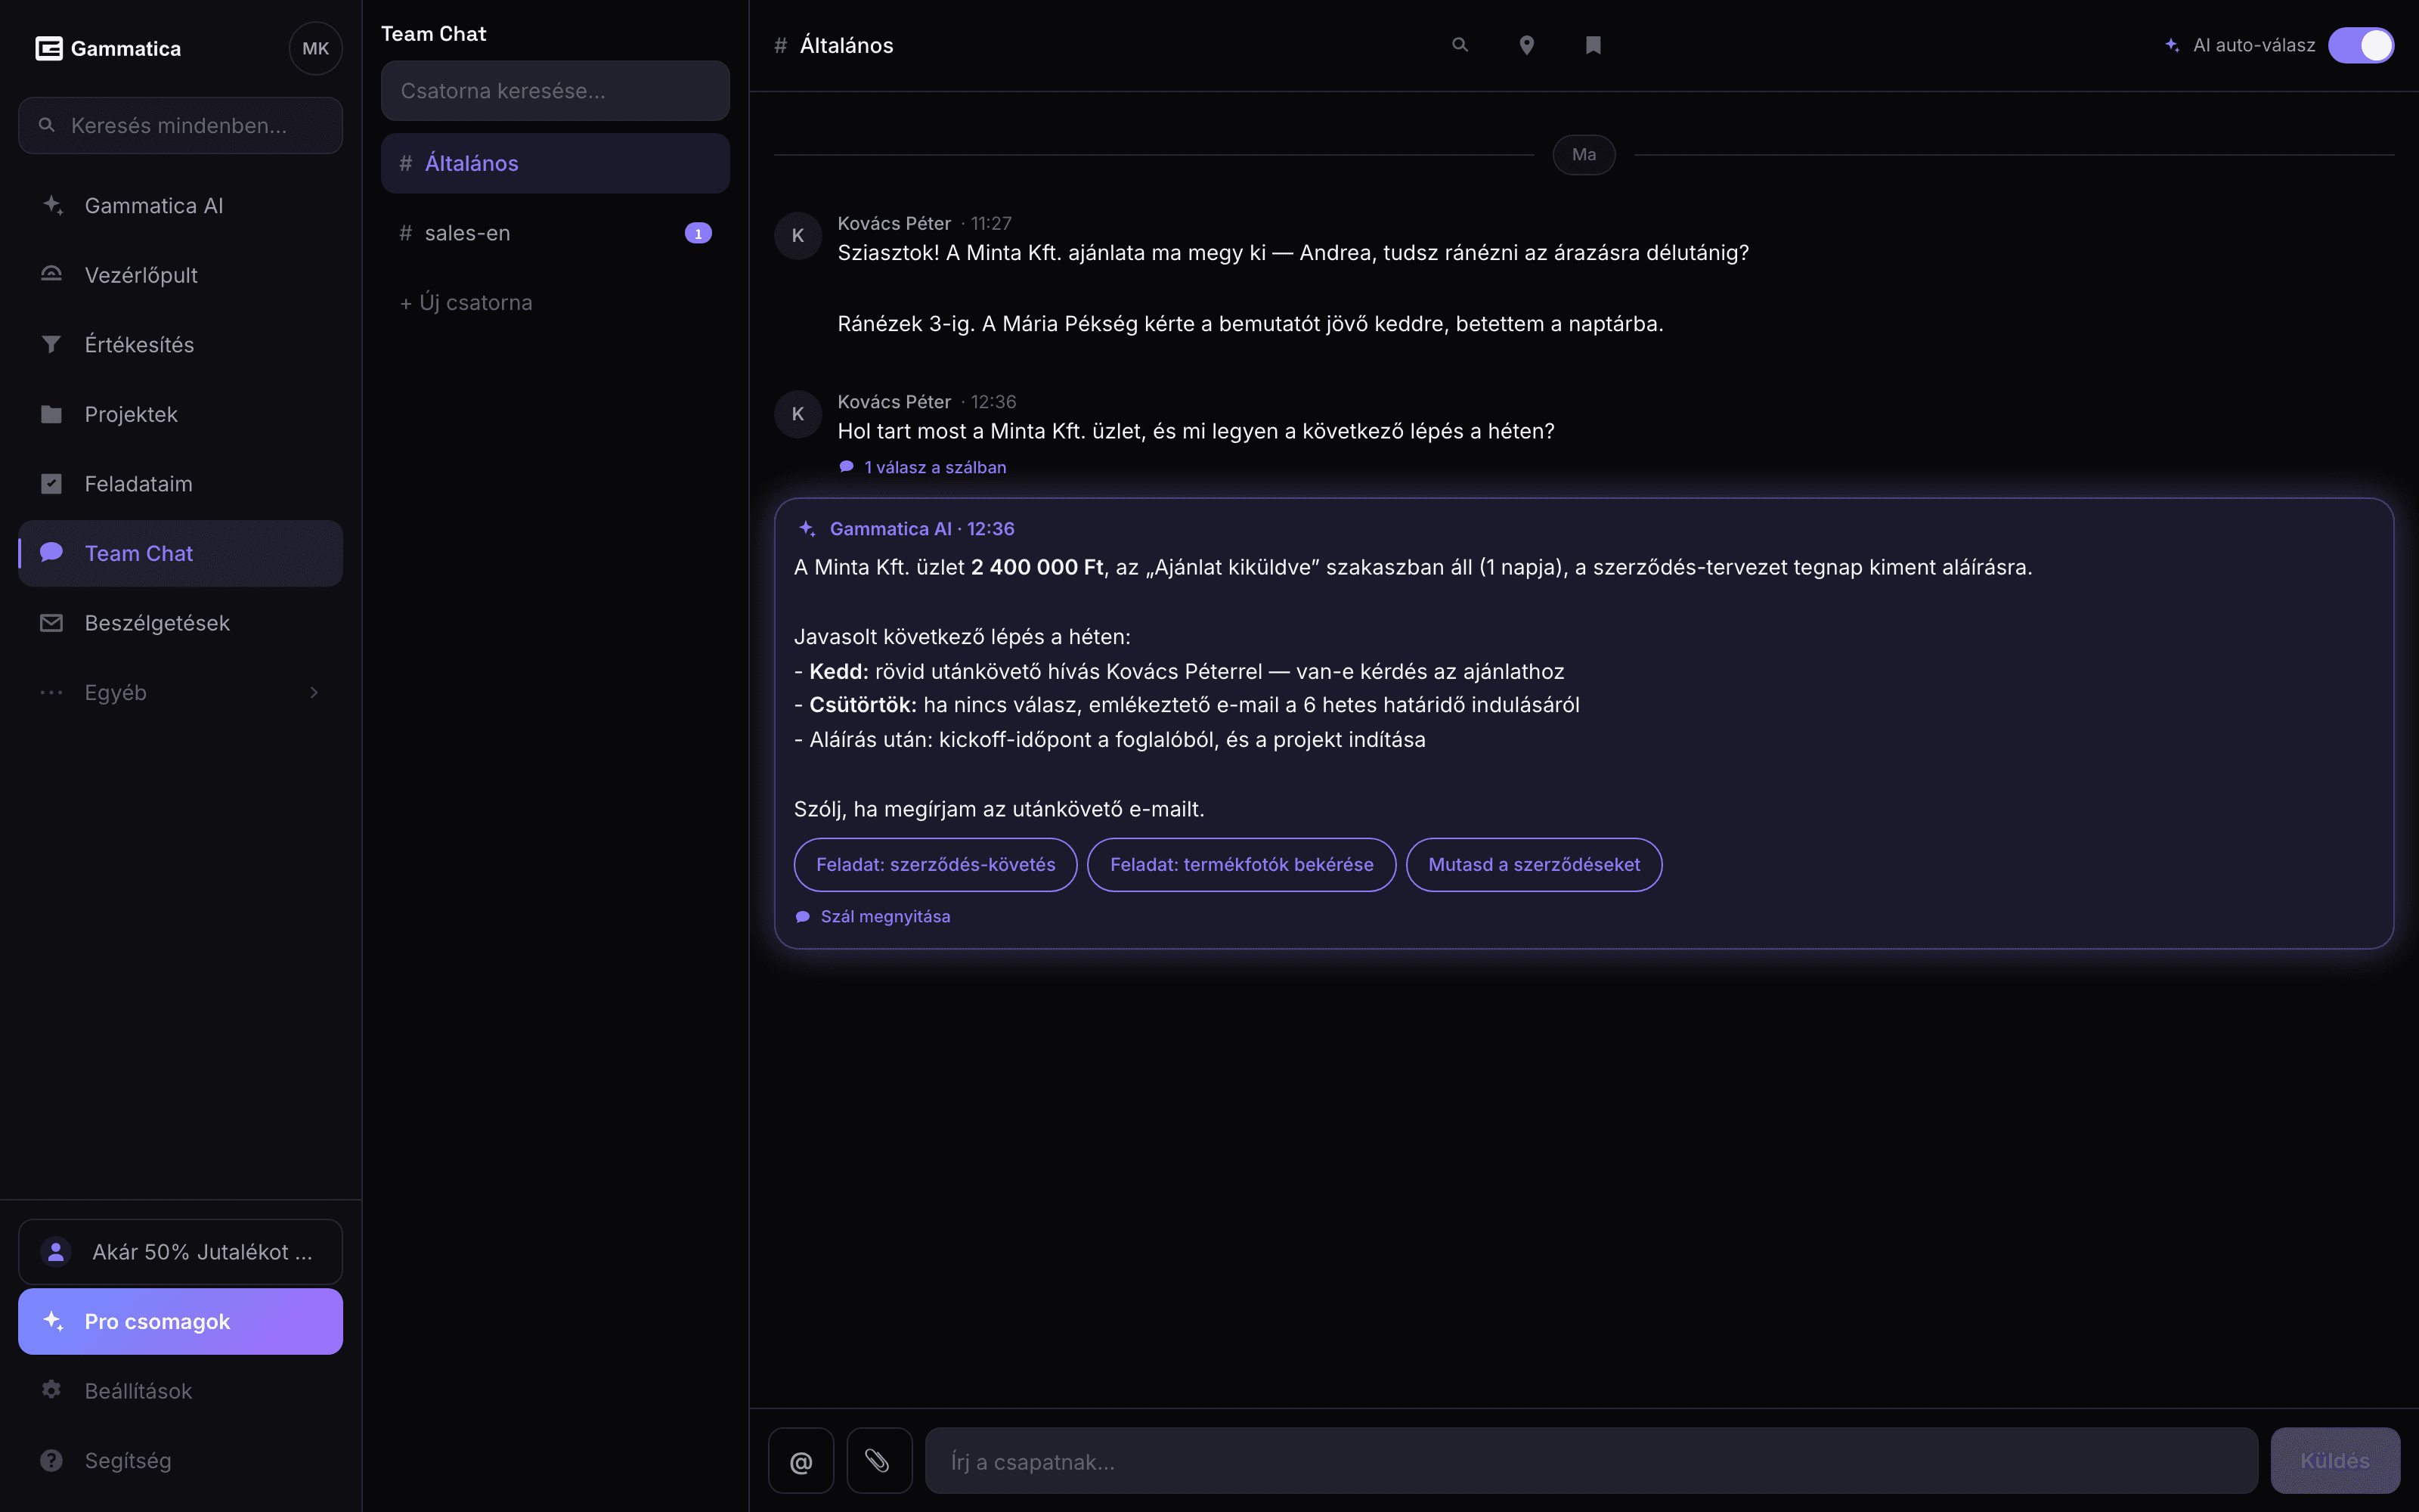The height and width of the screenshot is (1512, 2419).
Task: Select Team Chat in the sidebar
Action: (181, 553)
